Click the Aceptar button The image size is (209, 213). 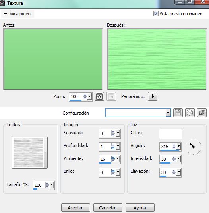[x=75, y=208]
